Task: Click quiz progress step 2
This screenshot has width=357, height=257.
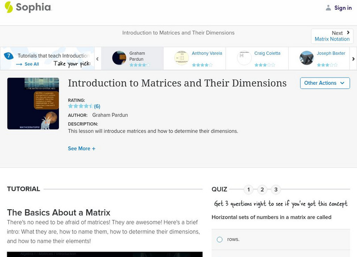Action: [x=262, y=189]
